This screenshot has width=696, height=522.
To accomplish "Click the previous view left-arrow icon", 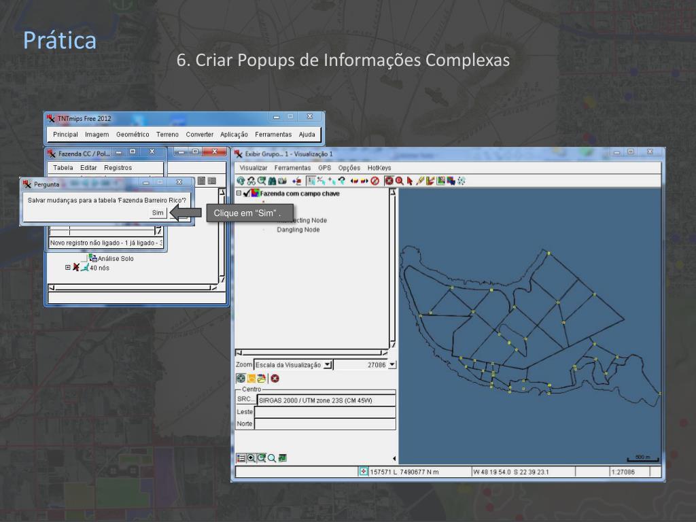I will coord(354,181).
